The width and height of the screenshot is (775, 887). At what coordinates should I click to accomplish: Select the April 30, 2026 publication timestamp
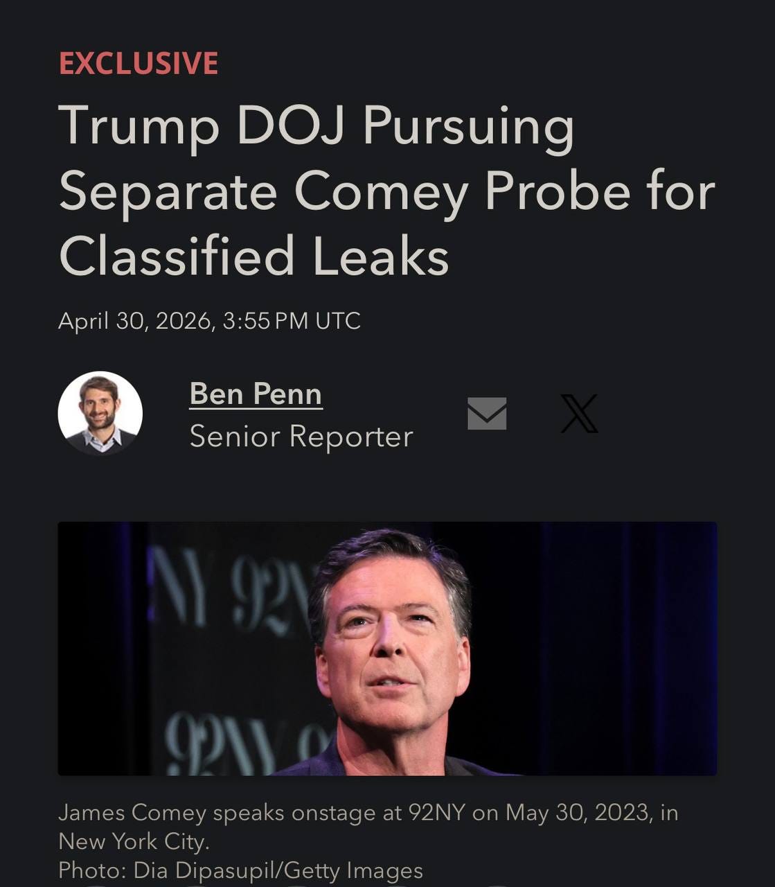pyautogui.click(x=209, y=321)
